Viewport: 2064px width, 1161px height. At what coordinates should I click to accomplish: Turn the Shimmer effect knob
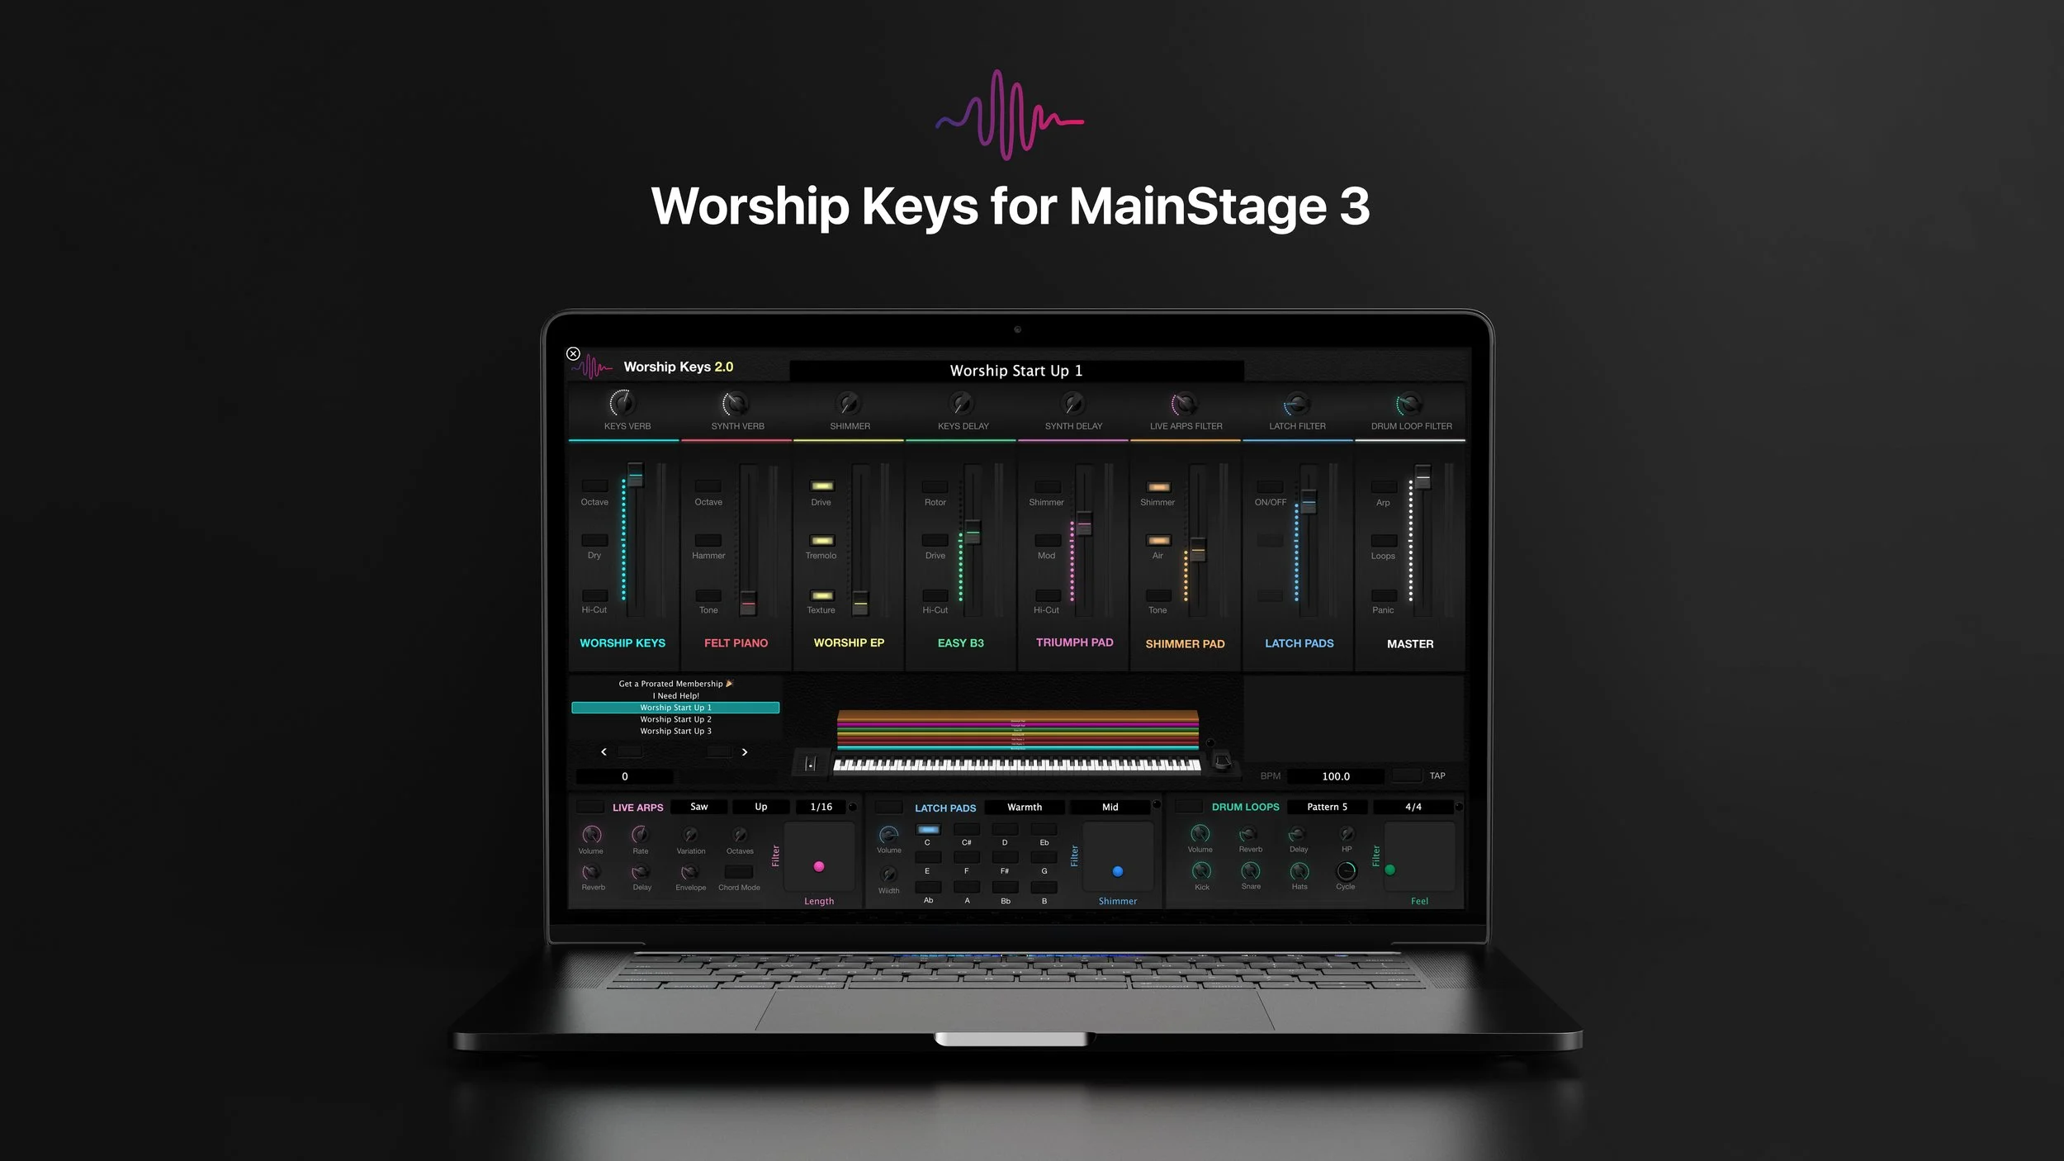click(x=849, y=404)
